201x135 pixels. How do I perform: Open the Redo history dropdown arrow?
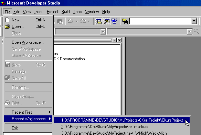point(89,21)
